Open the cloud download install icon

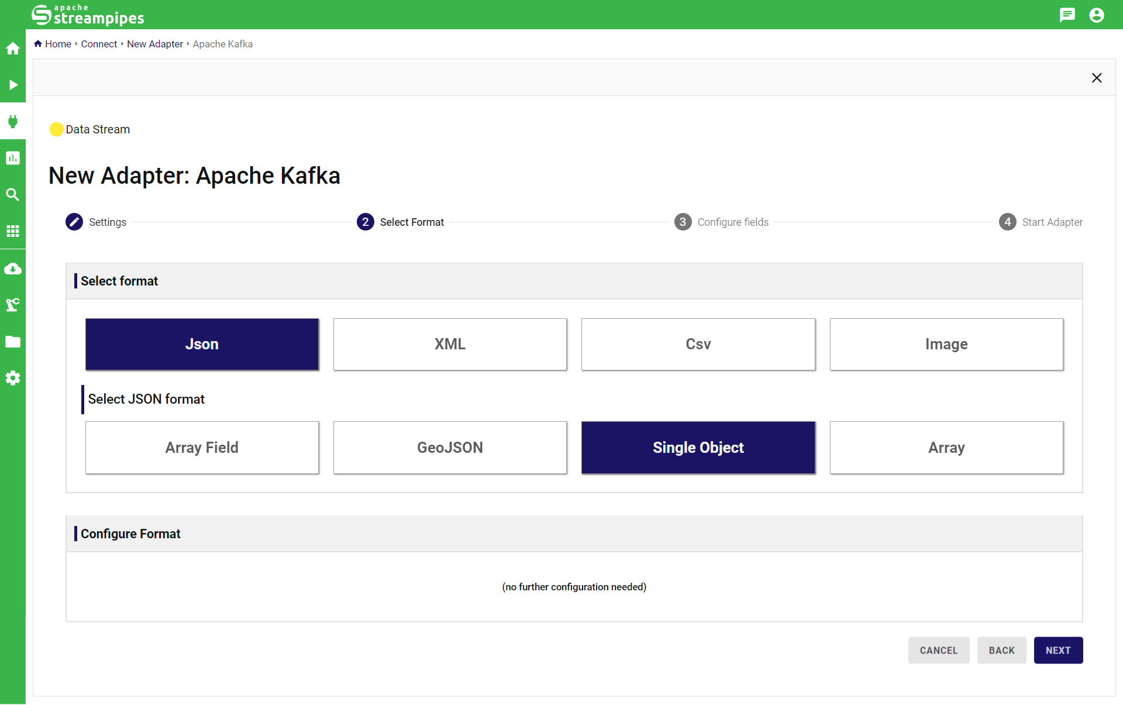pos(13,269)
